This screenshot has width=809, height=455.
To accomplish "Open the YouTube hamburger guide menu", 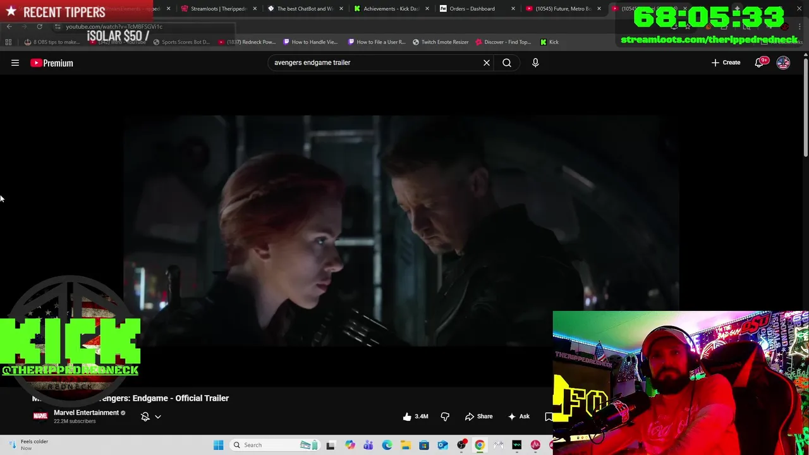I will pos(15,63).
